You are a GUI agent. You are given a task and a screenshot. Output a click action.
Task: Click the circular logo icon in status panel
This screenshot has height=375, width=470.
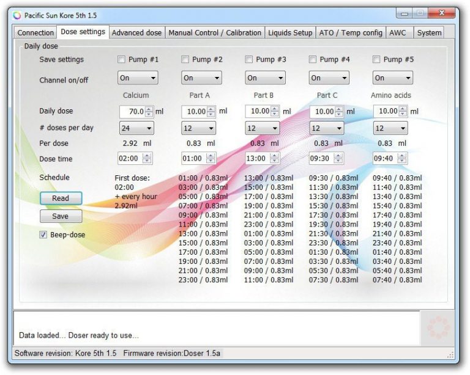click(437, 328)
